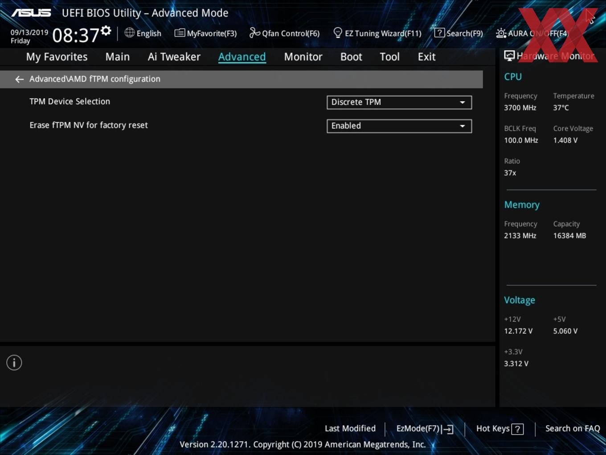Click memory capacity value 16384 MB

(569, 236)
